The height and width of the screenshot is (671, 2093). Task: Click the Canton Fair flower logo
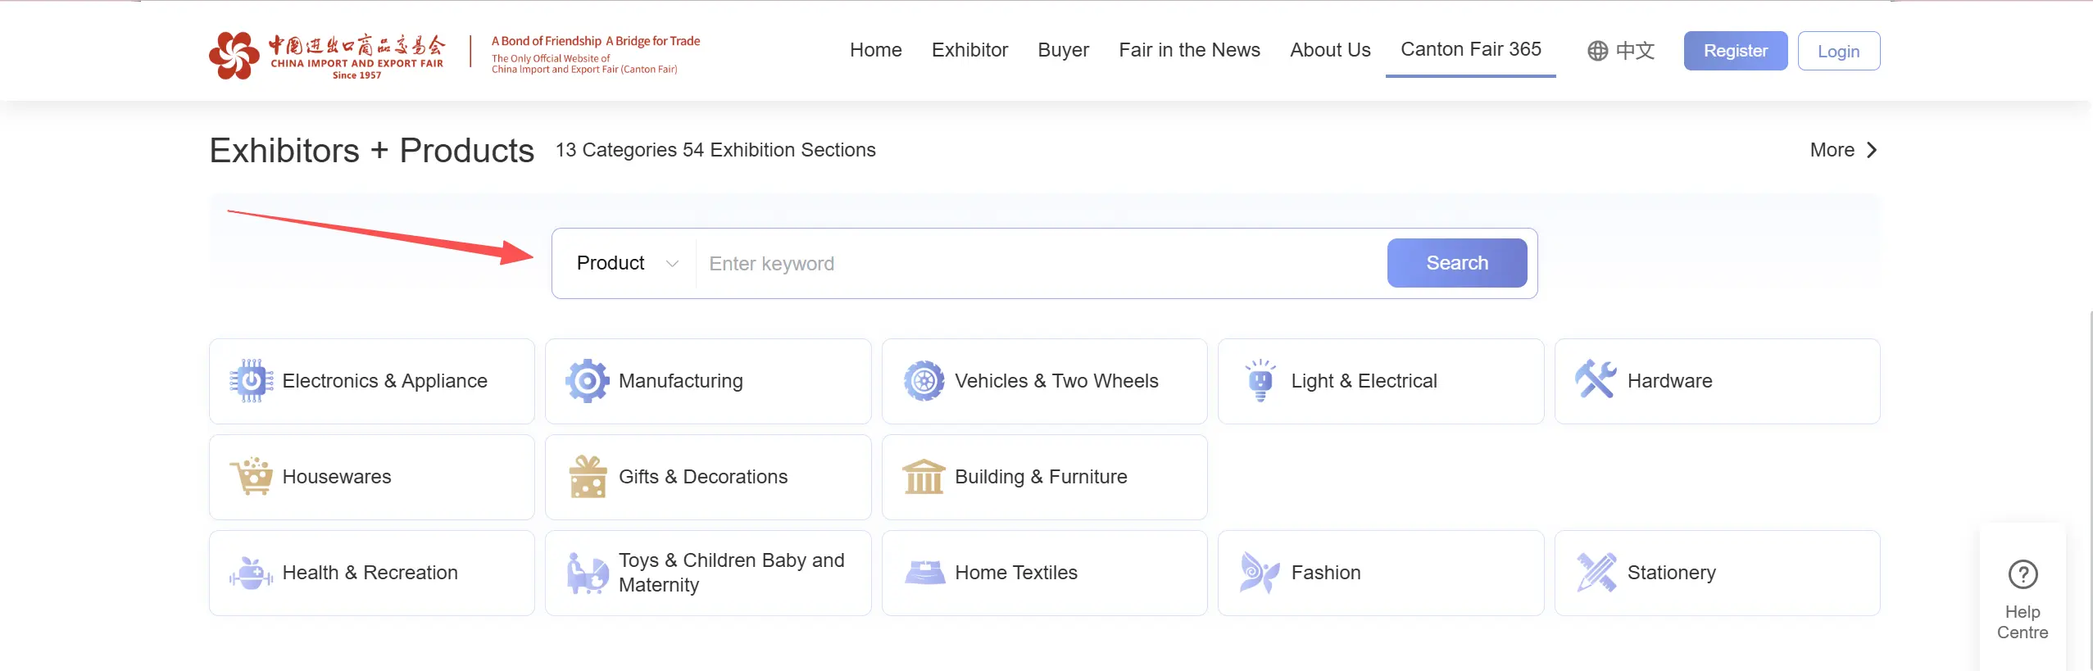pyautogui.click(x=234, y=55)
